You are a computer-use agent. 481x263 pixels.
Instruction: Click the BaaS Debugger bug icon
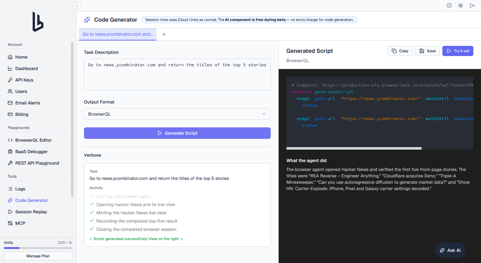click(x=10, y=152)
